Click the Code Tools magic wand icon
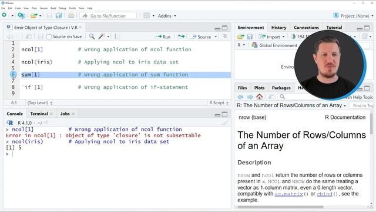Image resolution: width=376 pixels, height=212 pixels. pyautogui.click(x=102, y=37)
